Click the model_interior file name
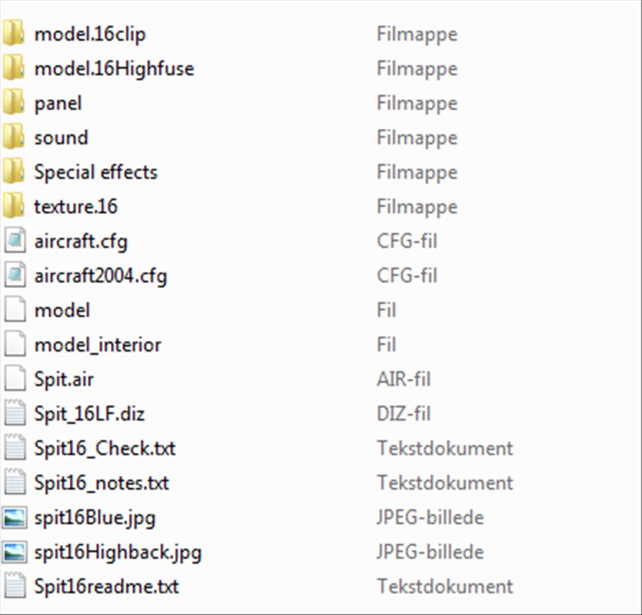Screen dimensions: 642x615 tap(98, 345)
